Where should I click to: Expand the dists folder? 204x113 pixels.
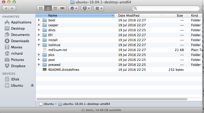(x=39, y=30)
